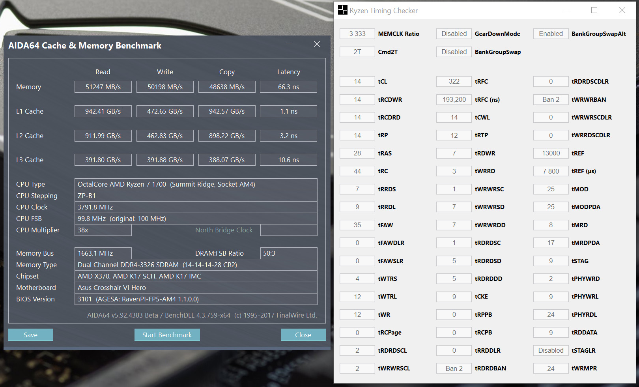The width and height of the screenshot is (639, 387).
Task: Click the L2 Cache read value 911.99 GB/s
Action: [103, 136]
